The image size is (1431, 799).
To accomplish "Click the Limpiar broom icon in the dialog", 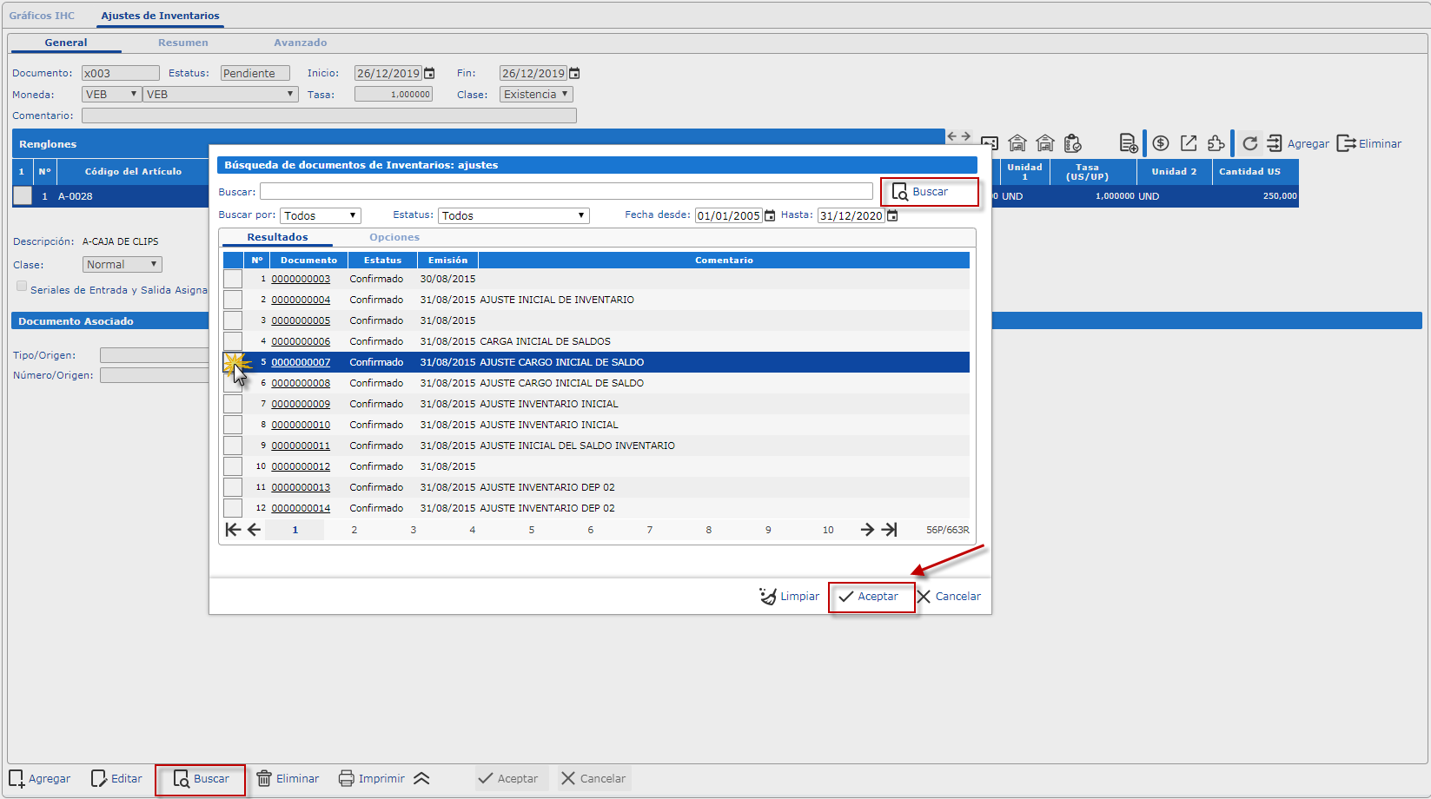I will coord(768,597).
